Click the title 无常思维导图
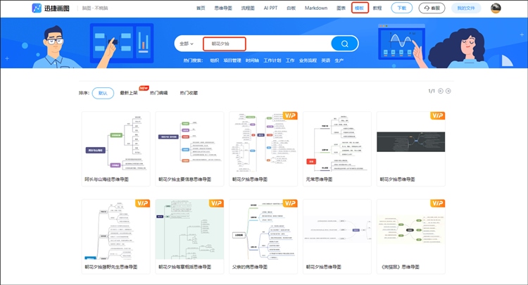Image resolution: width=528 pixels, height=285 pixels. (x=319, y=179)
